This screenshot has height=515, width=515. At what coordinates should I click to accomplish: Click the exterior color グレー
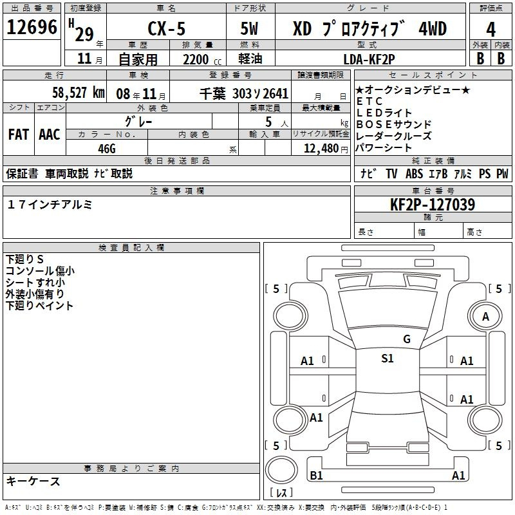(138, 122)
